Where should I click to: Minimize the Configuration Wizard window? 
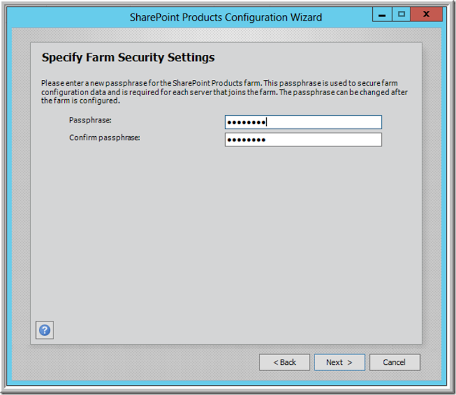point(382,14)
